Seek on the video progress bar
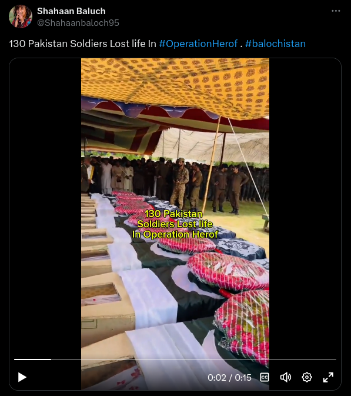 (175, 359)
